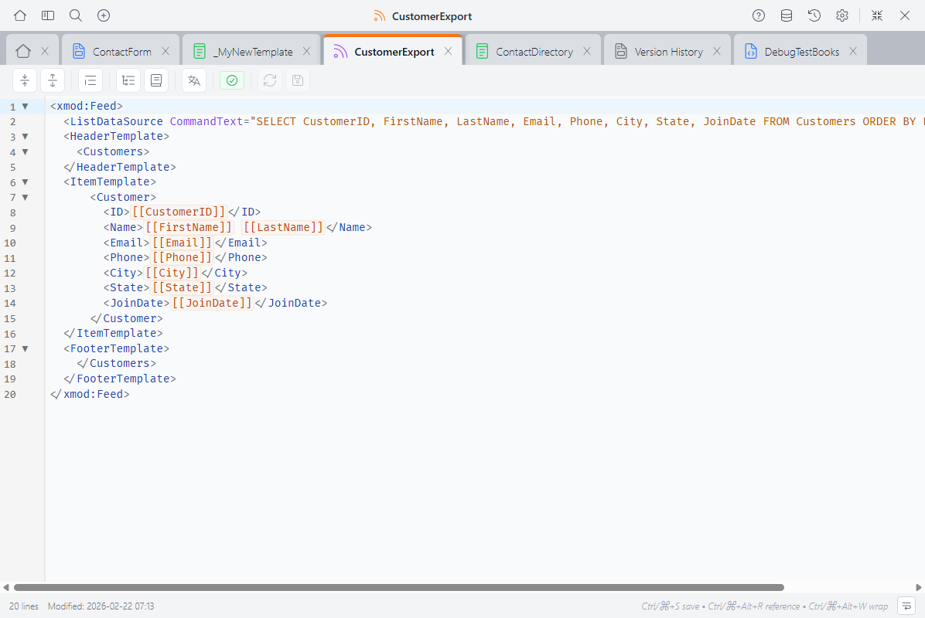Click the [[CustomerID]] token
Viewport: 925px width, 618px height.
(179, 212)
